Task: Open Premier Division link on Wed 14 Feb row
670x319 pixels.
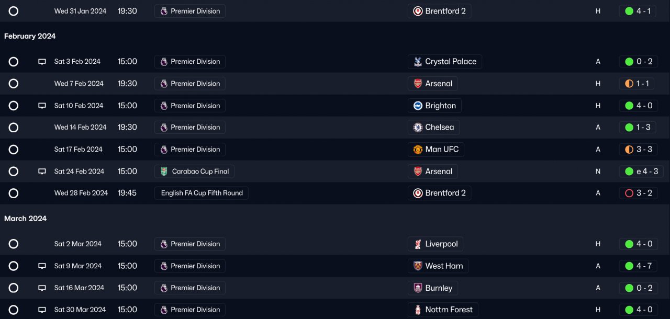Action: 190,128
